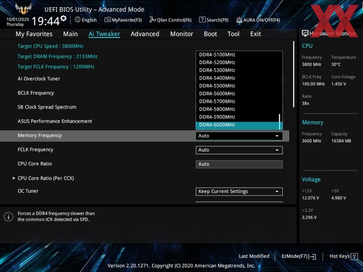Toggle the AURA ON/OFF(F4) light icon
Image resolution: width=363 pixels, height=272 pixels.
tap(239, 20)
